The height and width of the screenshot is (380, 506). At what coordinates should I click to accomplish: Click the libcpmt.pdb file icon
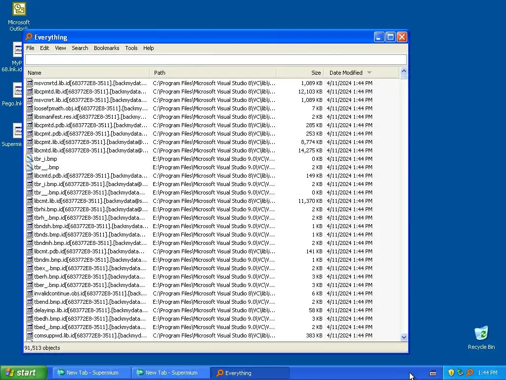30,134
